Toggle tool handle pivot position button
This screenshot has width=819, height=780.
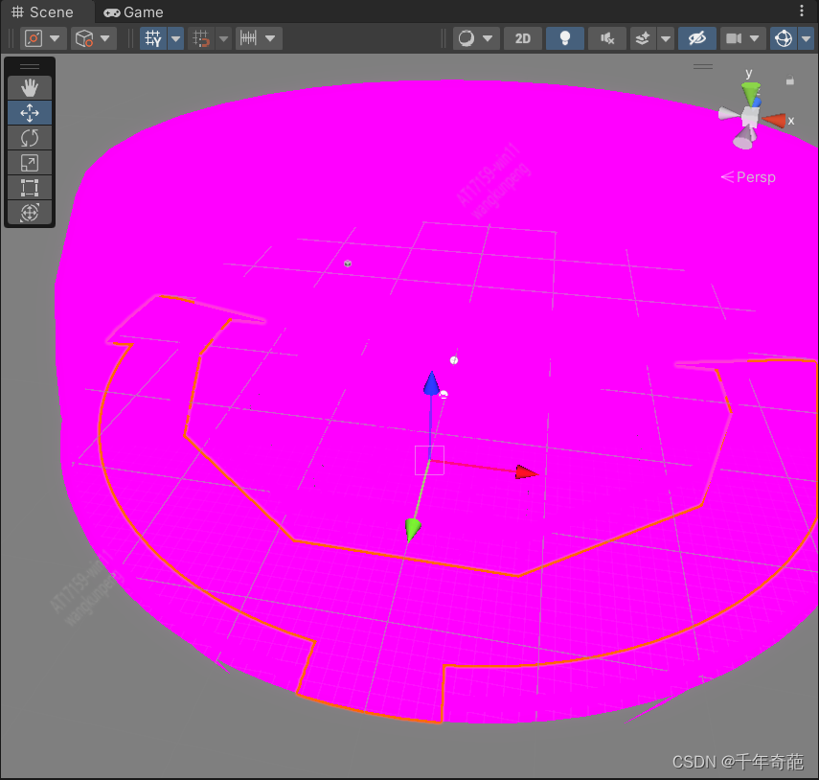coord(34,38)
